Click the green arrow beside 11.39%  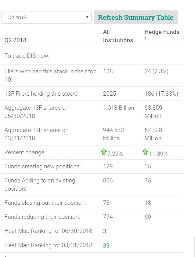pos(145,152)
